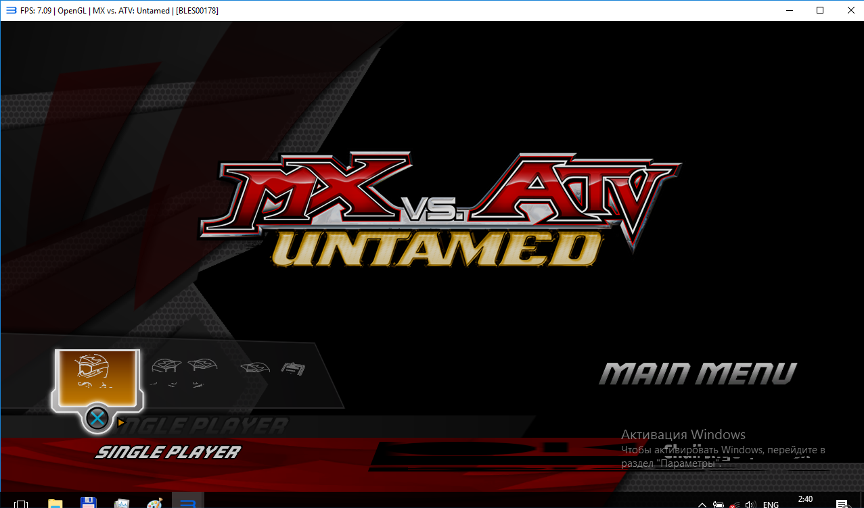
Task: Click the SINGLE PLAYER label text
Action: tap(168, 452)
